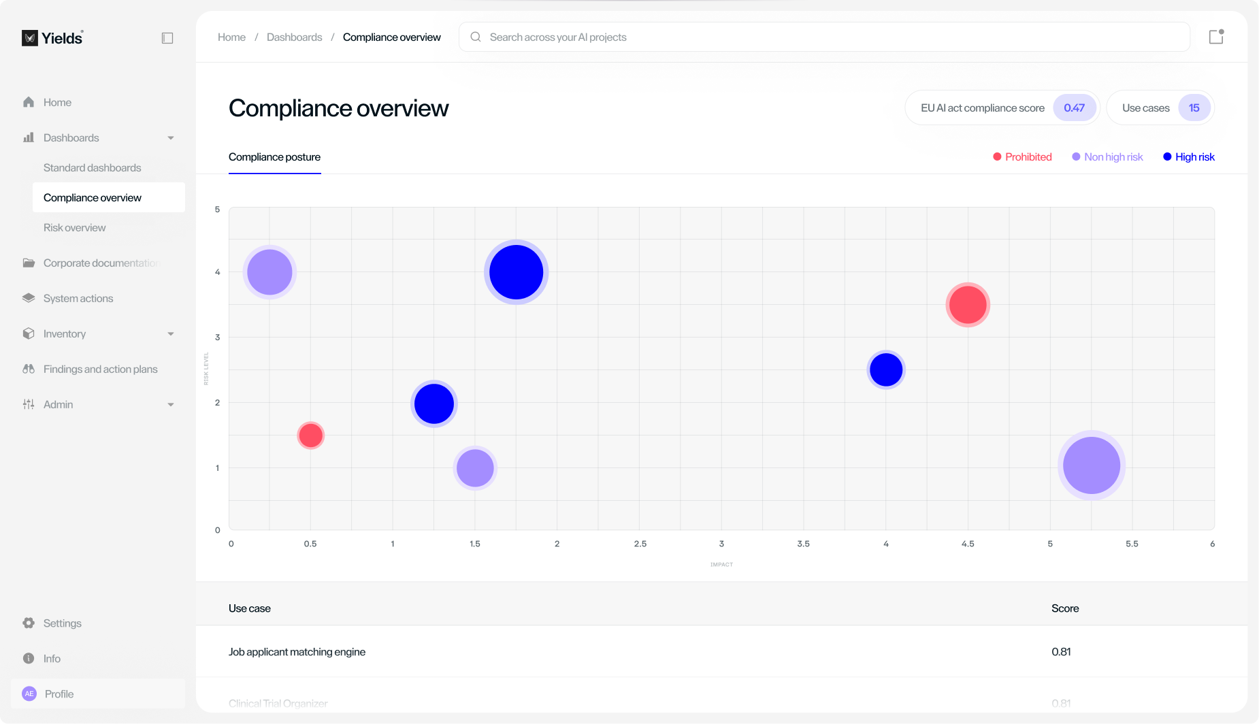This screenshot has width=1259, height=724.
Task: Collapse the Dashboards section
Action: (x=171, y=137)
